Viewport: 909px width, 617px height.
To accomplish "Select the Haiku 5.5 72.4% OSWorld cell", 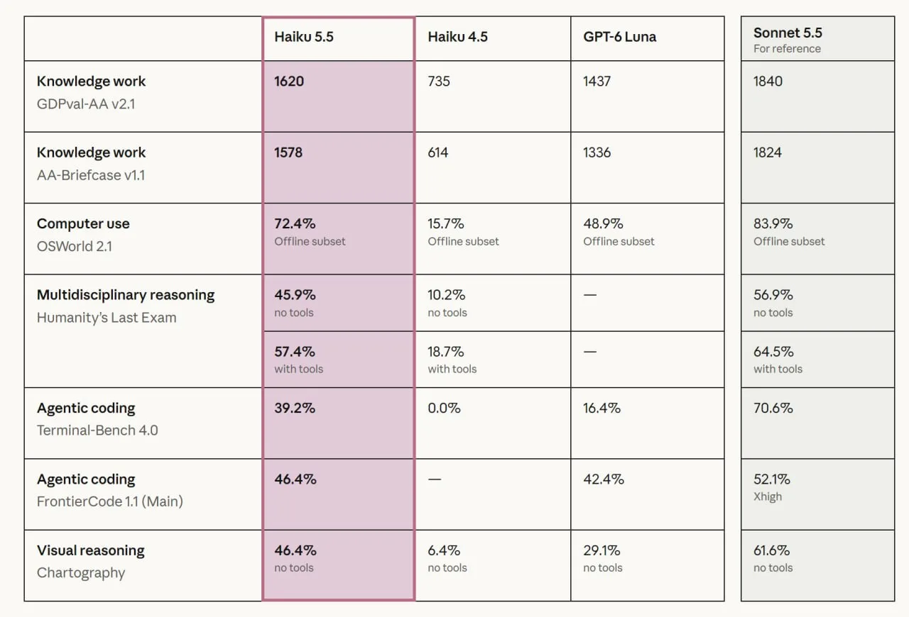I will pyautogui.click(x=338, y=239).
